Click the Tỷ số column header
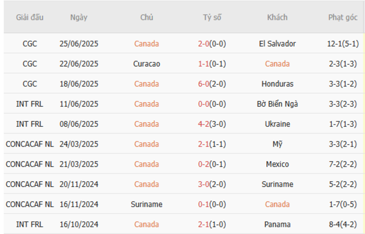 point(212,17)
